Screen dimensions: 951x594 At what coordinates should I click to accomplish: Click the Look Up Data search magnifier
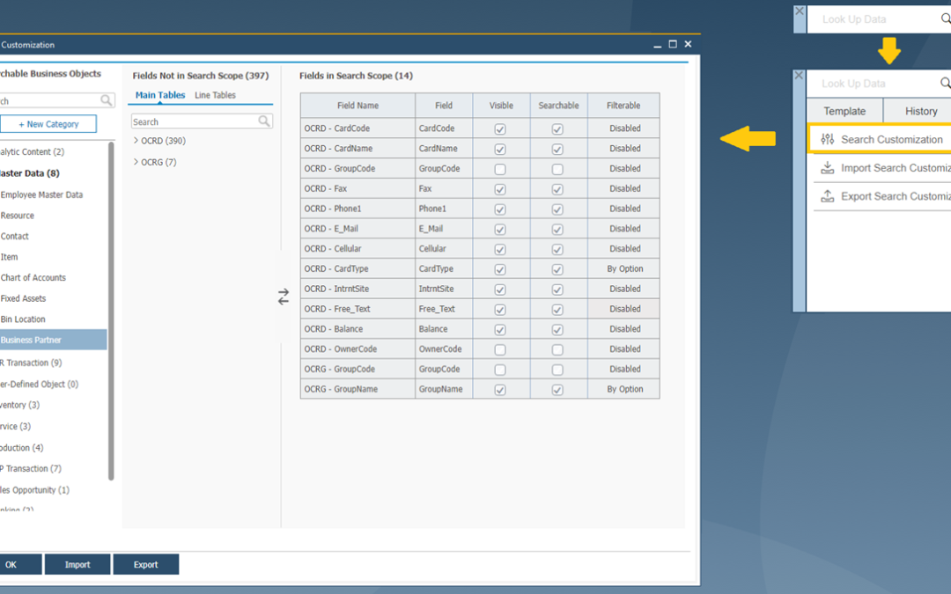945,19
